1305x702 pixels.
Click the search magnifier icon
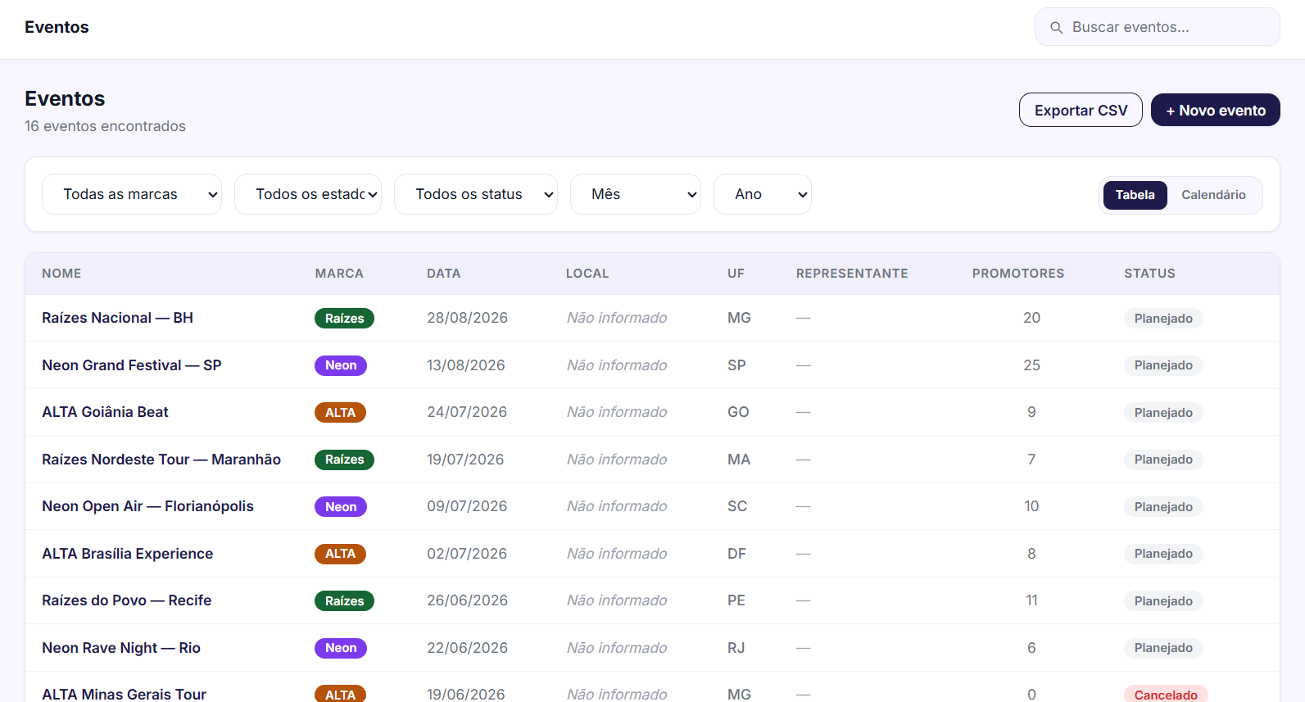point(1057,28)
